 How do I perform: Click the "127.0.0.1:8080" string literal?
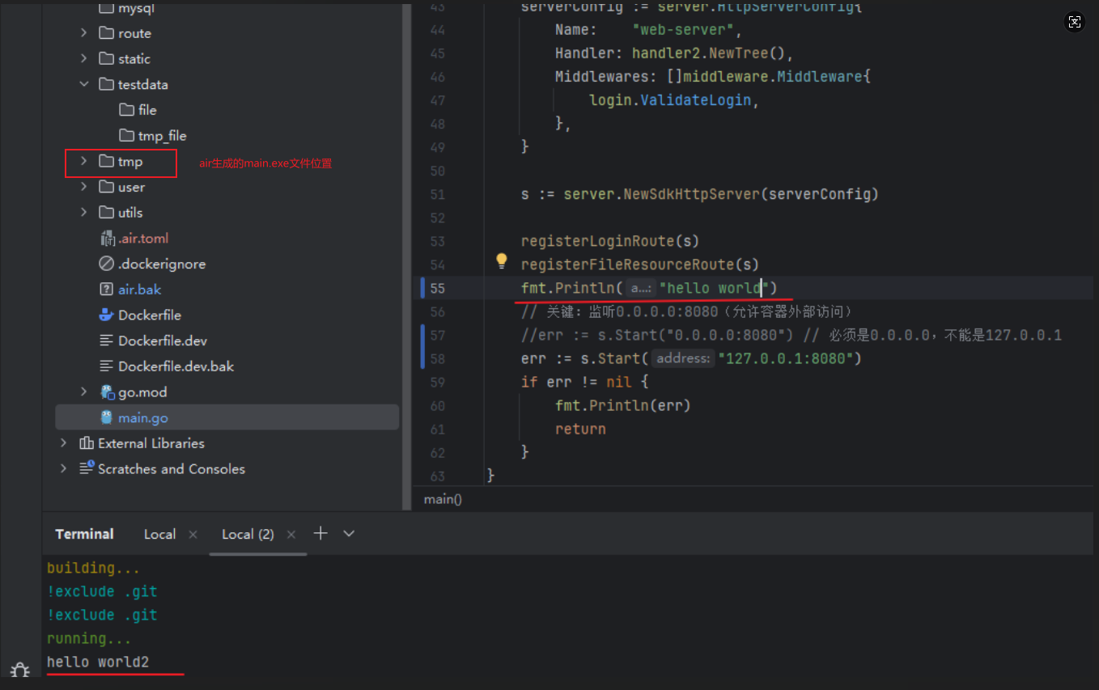click(x=786, y=358)
